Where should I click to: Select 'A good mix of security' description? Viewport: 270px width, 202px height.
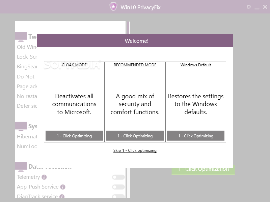coord(135,104)
